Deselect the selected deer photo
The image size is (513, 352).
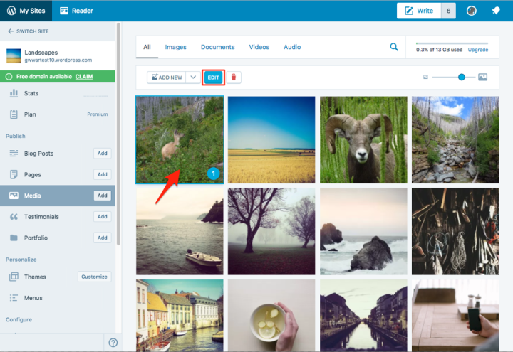(x=180, y=139)
